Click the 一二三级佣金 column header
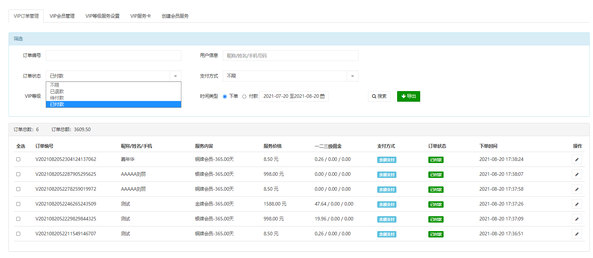The width and height of the screenshot is (593, 258). tap(328, 146)
